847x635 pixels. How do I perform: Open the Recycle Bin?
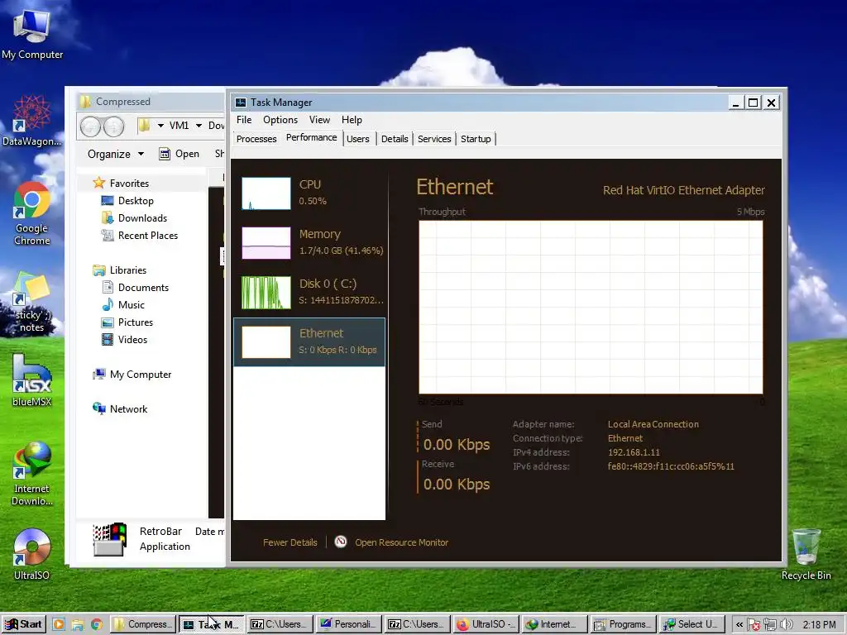(x=806, y=555)
